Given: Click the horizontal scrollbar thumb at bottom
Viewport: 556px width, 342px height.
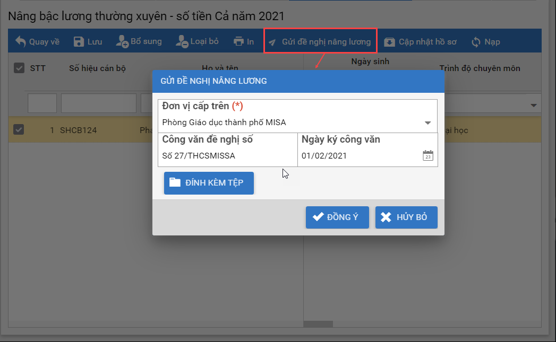Looking at the screenshot, I should click(x=318, y=323).
